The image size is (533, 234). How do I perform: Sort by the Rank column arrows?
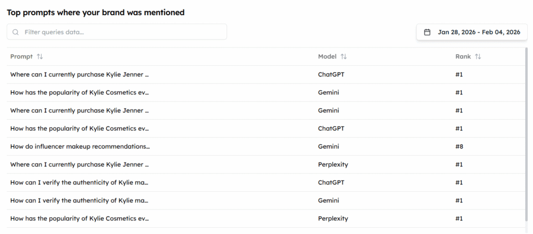click(478, 56)
